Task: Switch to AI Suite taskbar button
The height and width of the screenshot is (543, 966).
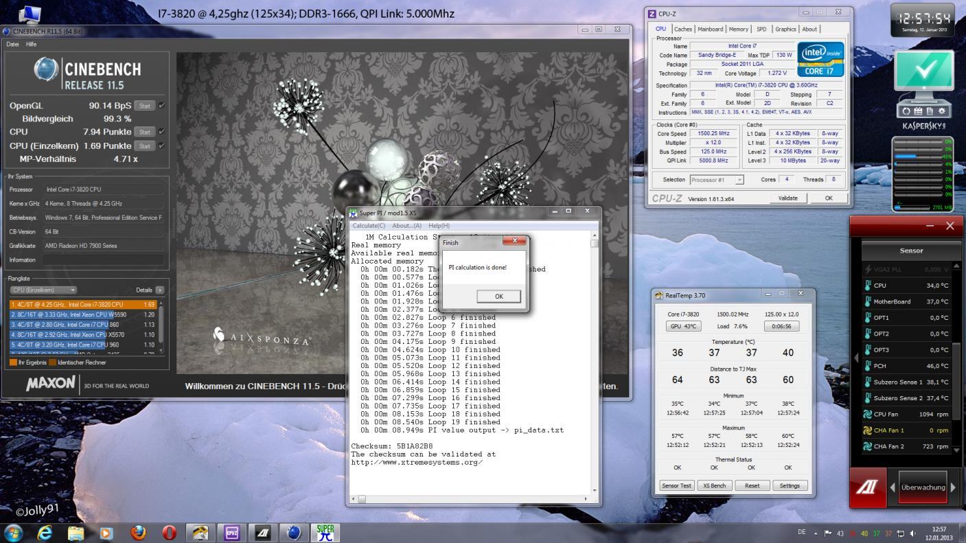Action: click(263, 532)
